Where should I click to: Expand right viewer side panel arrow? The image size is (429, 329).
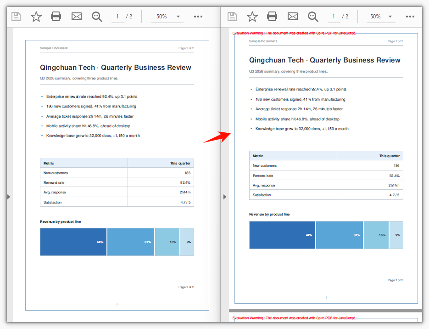click(225, 197)
